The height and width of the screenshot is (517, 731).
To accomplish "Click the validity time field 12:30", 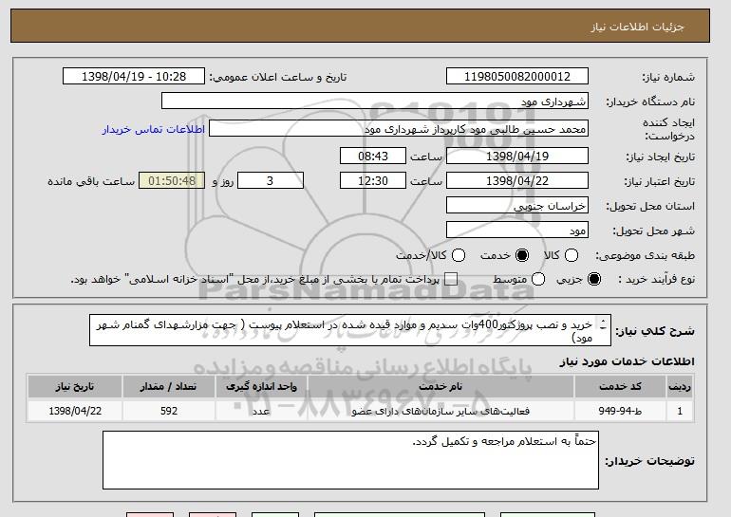I will 373,181.
